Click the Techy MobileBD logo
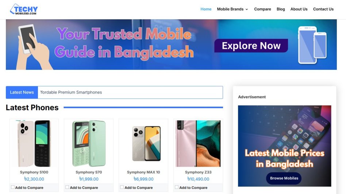This screenshot has width=346, height=194. pyautogui.click(x=24, y=9)
